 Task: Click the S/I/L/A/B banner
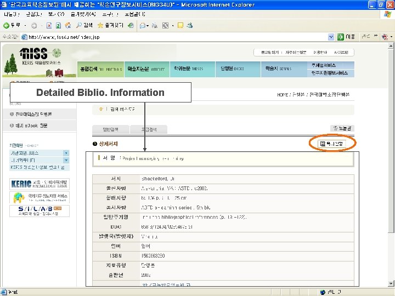coord(39,211)
